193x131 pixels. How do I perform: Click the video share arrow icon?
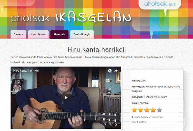116,71
